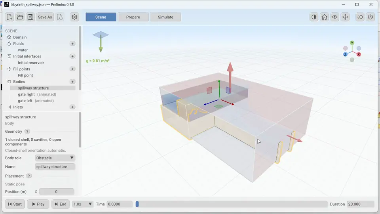The image size is (380, 214).
Task: Click the Initial interfaces icon
Action: tap(9, 56)
